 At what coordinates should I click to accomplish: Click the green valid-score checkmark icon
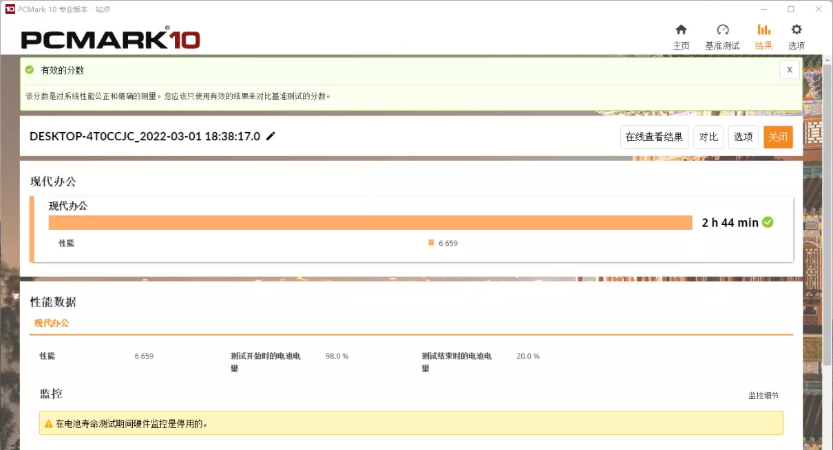point(30,69)
